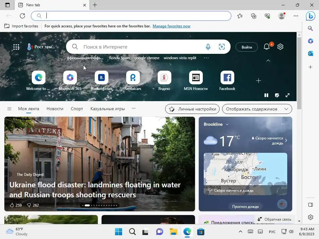This screenshot has height=239, width=319.
Task: Add a sidebar app with plus icon
Action: point(311,67)
